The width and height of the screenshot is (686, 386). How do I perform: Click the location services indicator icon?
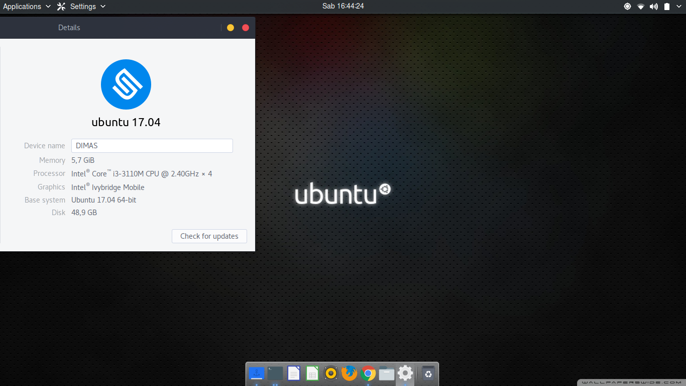(627, 7)
